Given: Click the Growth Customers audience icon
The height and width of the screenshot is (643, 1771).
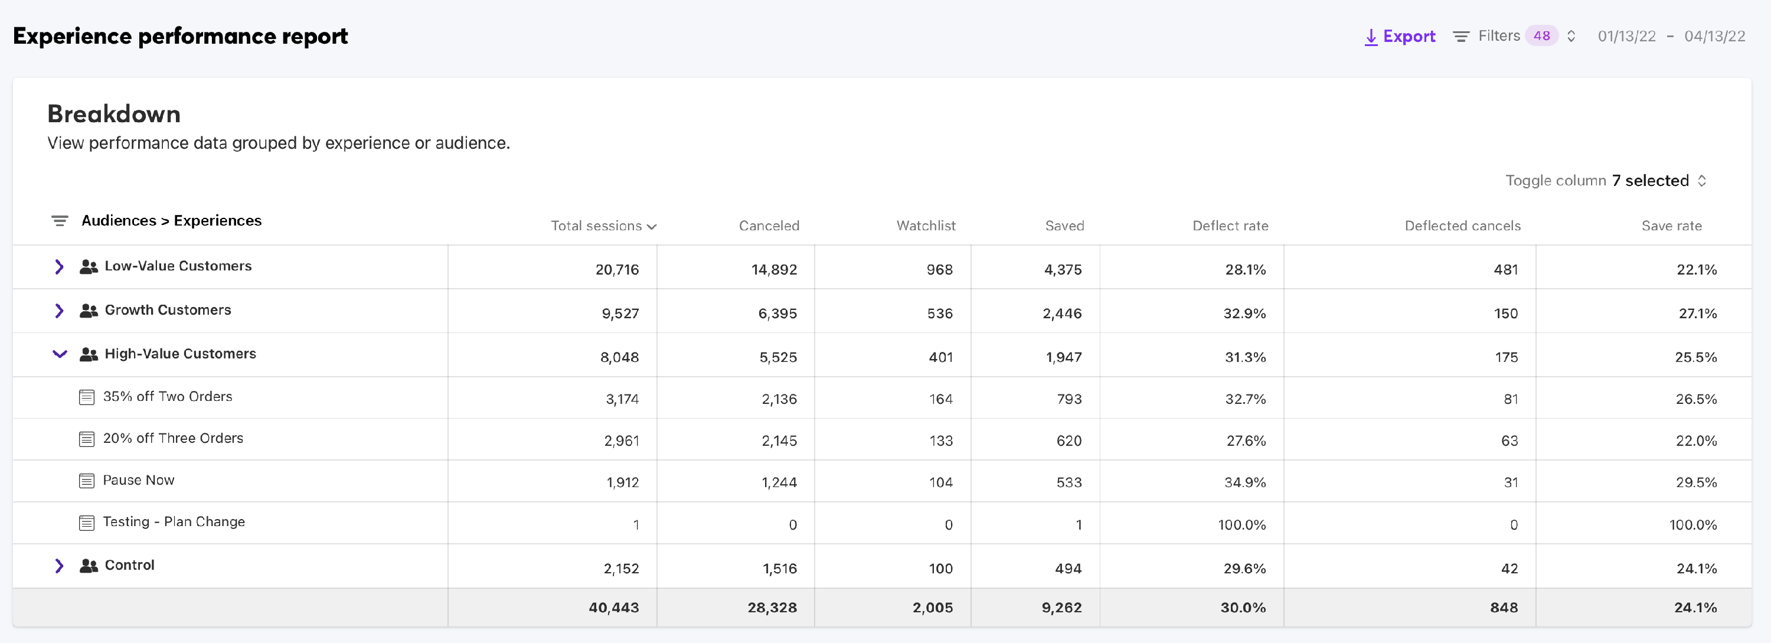Looking at the screenshot, I should click(x=89, y=311).
